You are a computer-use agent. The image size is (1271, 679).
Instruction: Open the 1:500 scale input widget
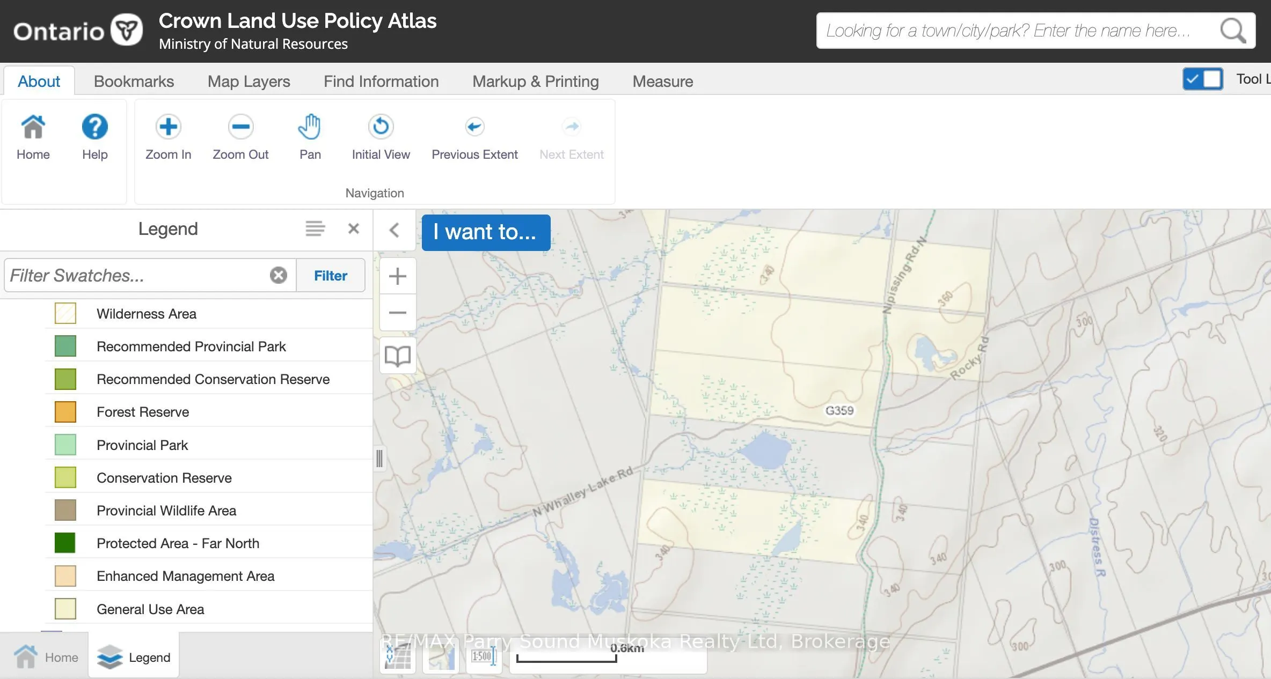484,656
